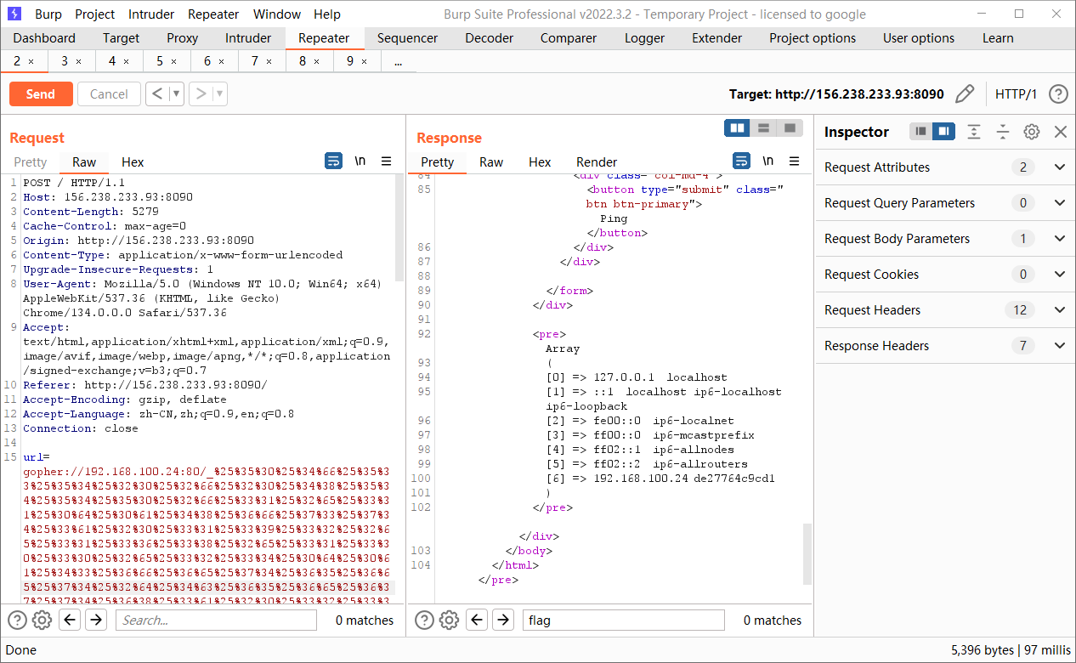Select the Render view of Response
The width and height of the screenshot is (1076, 663).
(x=597, y=161)
